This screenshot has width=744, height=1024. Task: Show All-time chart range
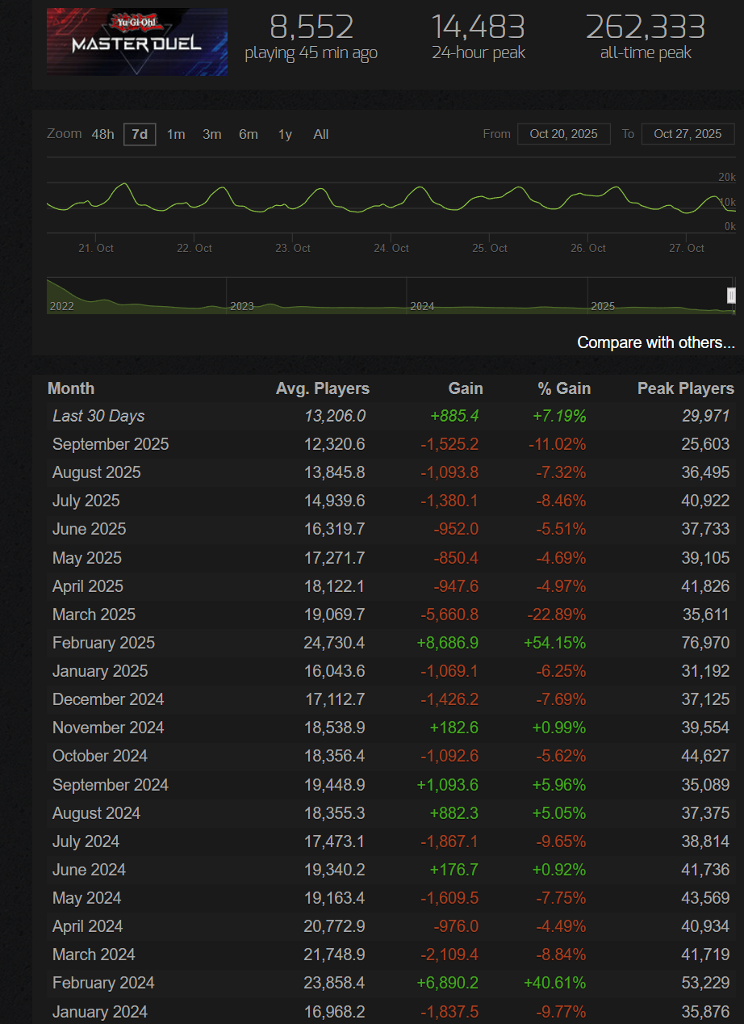(x=321, y=134)
